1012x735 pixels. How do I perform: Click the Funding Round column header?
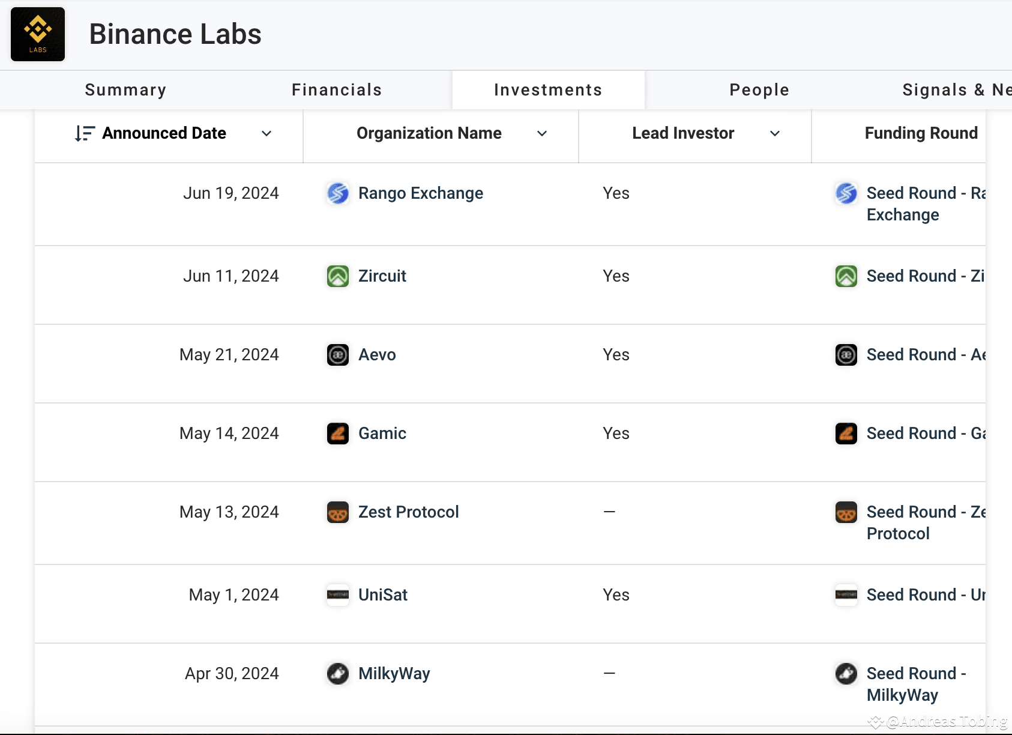tap(921, 133)
